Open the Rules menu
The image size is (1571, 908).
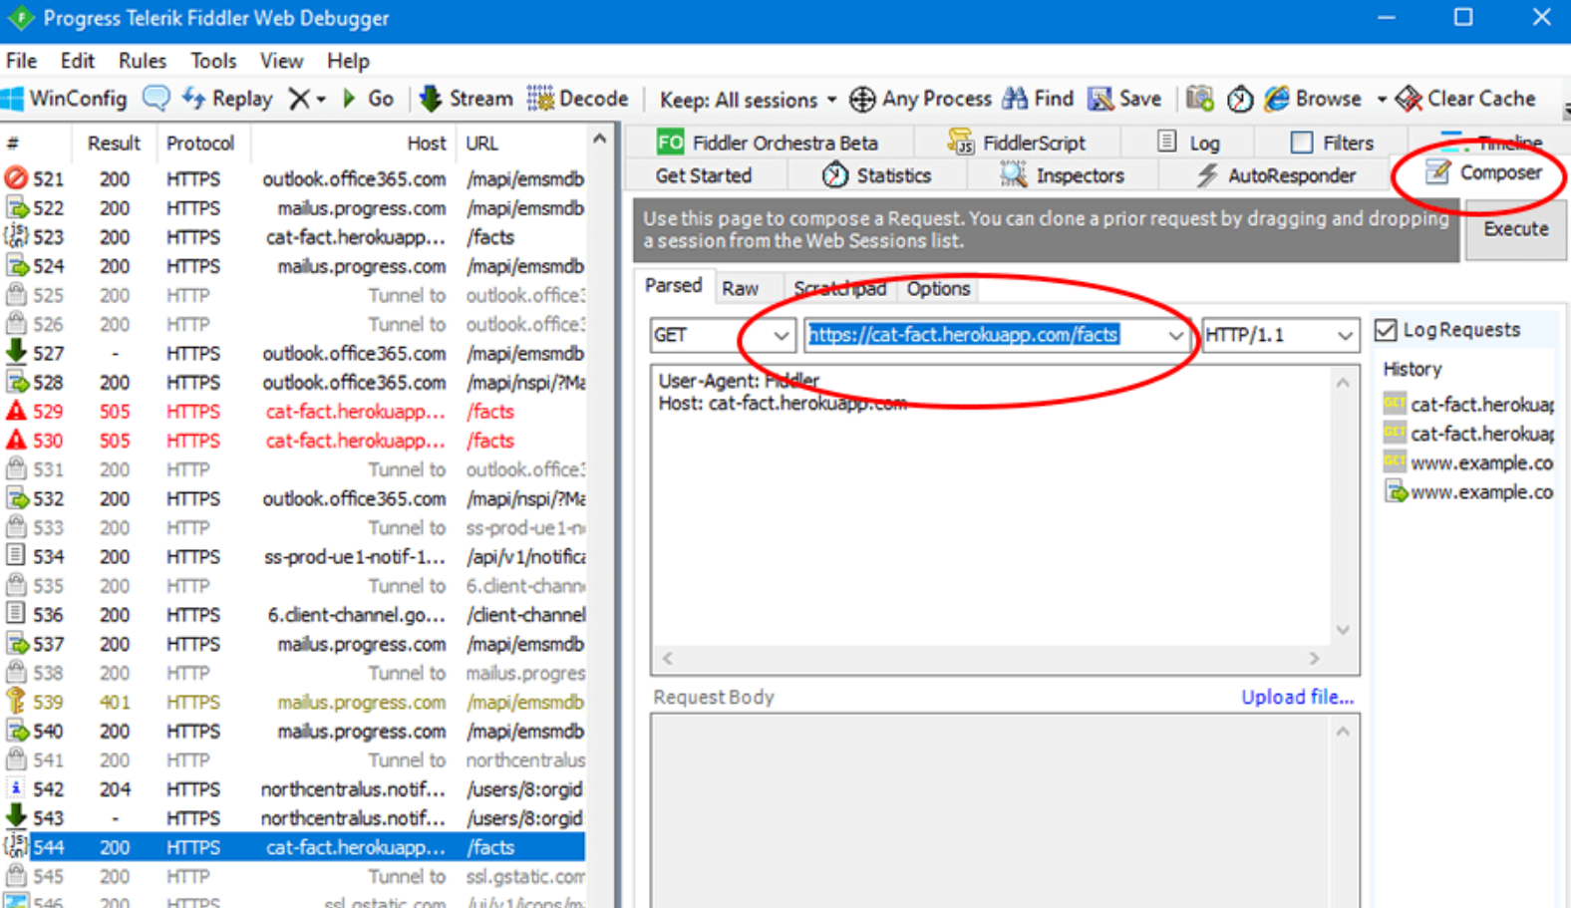(x=143, y=61)
